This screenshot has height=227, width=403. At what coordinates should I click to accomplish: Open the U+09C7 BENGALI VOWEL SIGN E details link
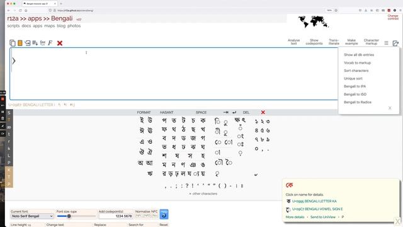pyautogui.click(x=317, y=209)
